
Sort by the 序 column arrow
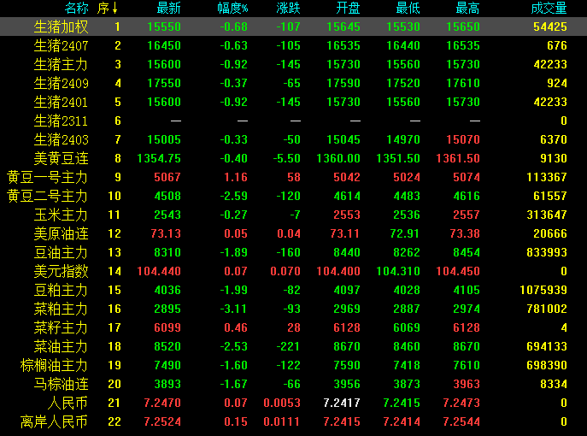(x=114, y=8)
